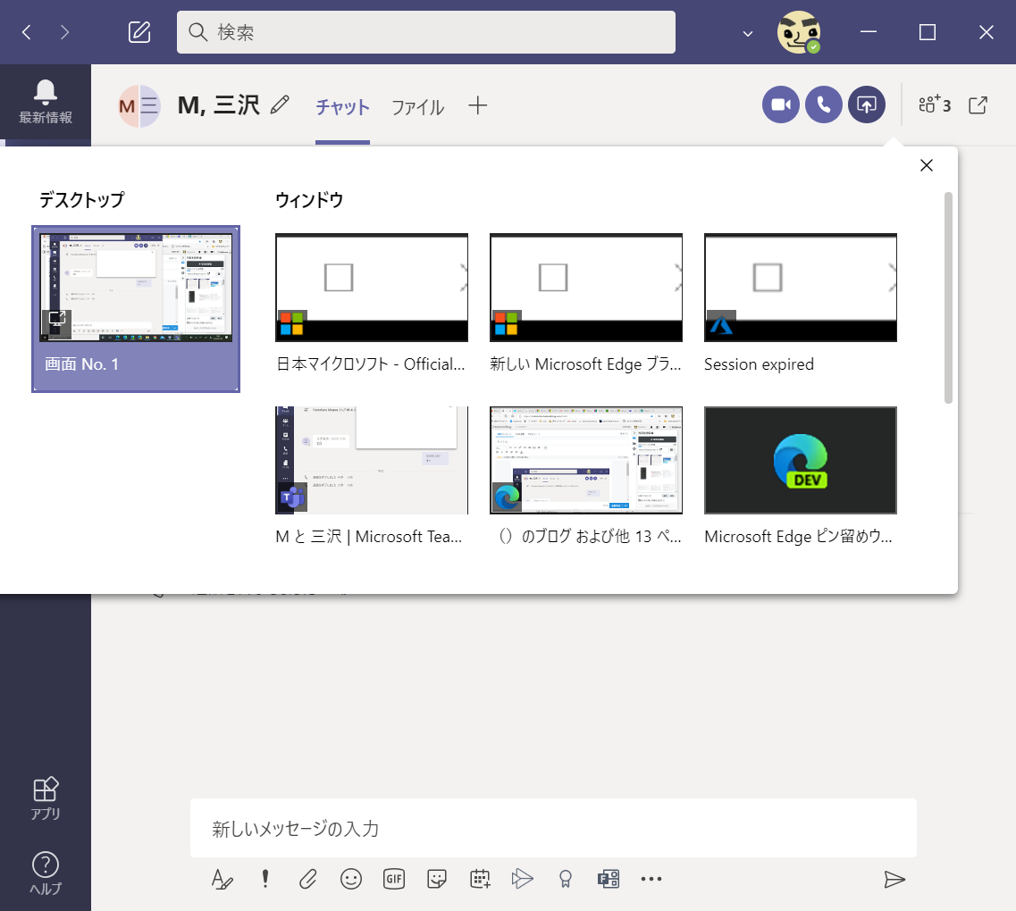Screen dimensions: 1016x911
Task: Open the GIF picker
Action: 394,879
